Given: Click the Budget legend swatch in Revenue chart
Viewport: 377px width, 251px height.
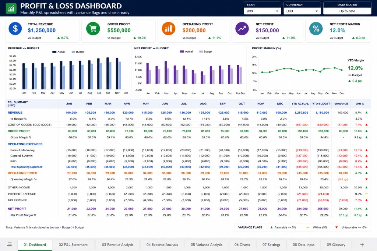Looking at the screenshot, I should click(x=73, y=52).
